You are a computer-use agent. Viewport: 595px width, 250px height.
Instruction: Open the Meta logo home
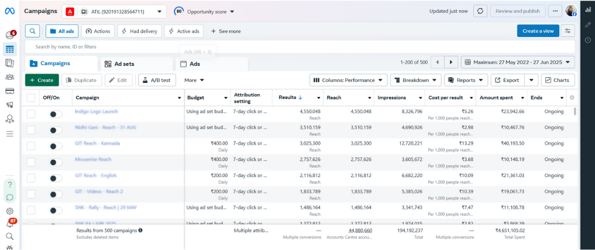[x=9, y=11]
